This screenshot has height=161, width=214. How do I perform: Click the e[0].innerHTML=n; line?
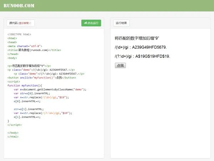click(x=27, y=101)
